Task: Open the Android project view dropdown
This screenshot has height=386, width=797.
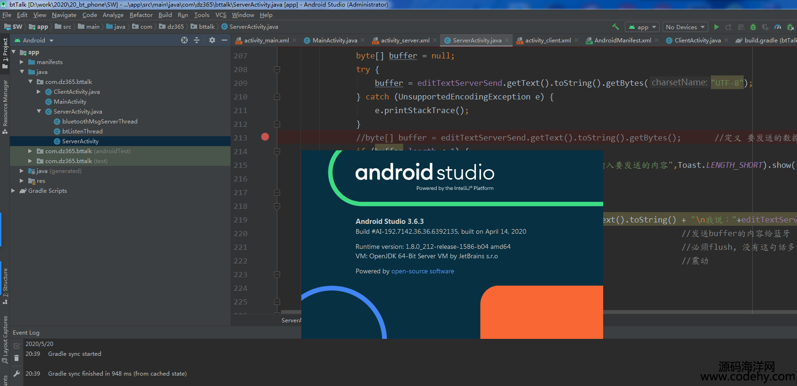Action: click(34, 40)
